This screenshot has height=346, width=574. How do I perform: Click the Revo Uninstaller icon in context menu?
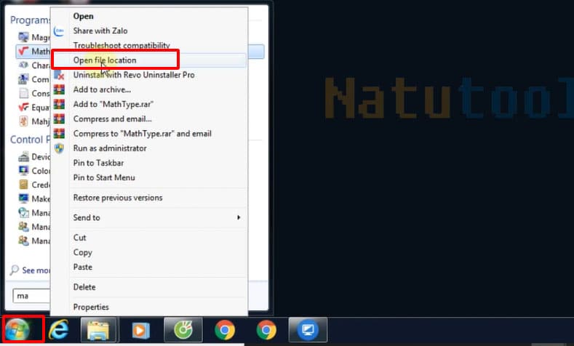click(x=59, y=75)
